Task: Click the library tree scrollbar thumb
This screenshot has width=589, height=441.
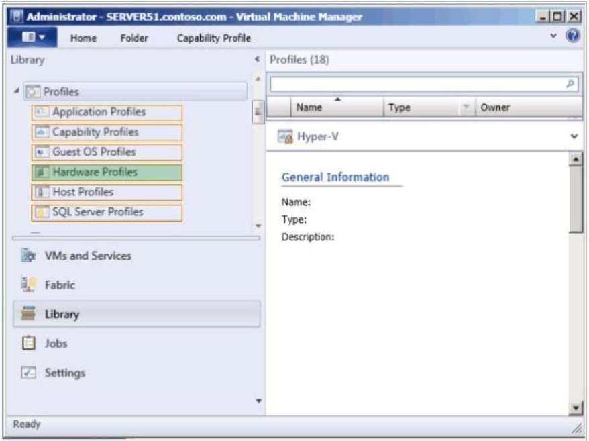Action: click(x=258, y=112)
